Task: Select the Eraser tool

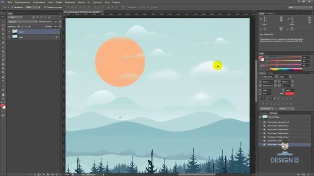Action: point(3,60)
